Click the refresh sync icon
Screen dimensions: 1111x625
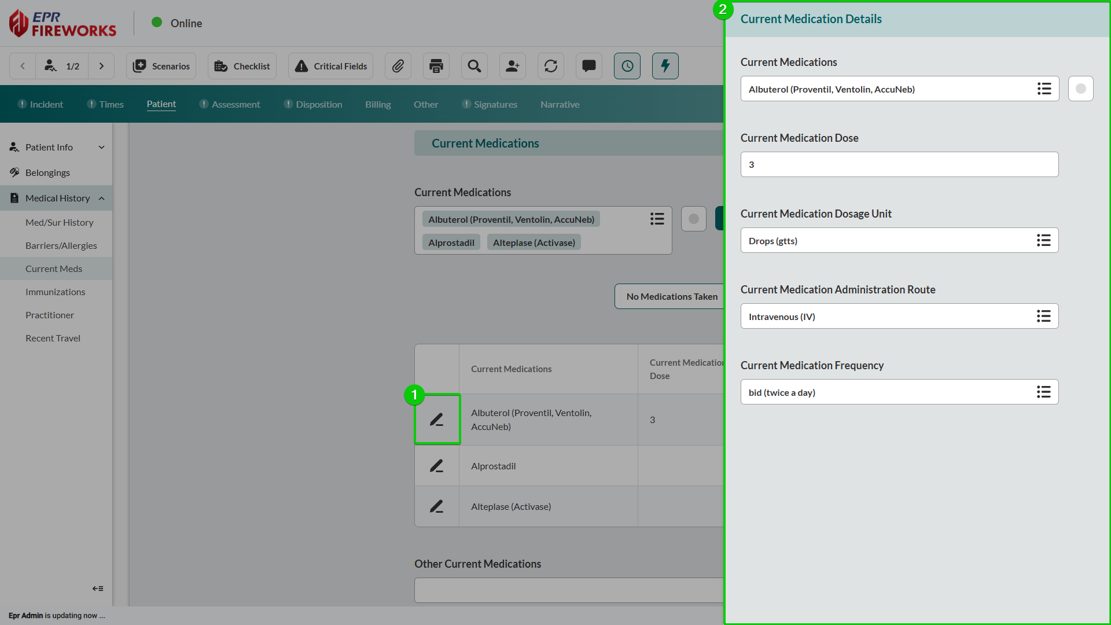(551, 66)
